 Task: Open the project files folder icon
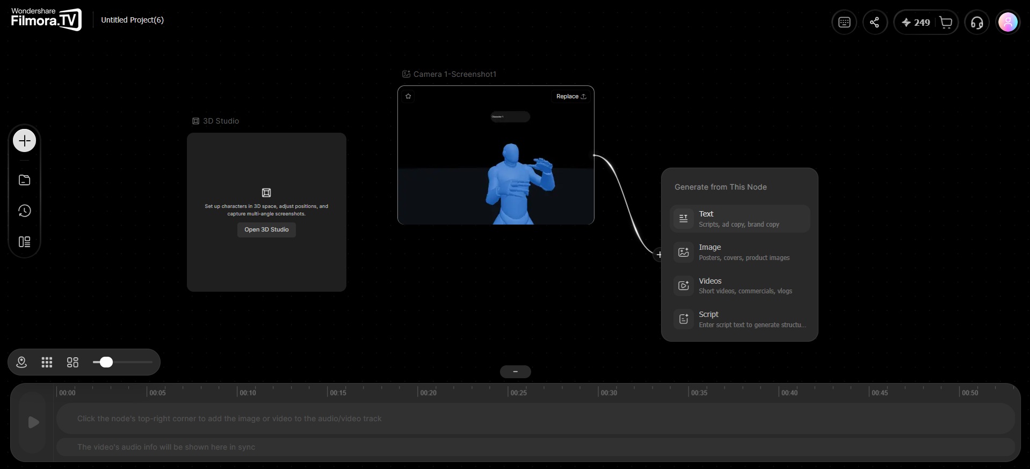click(x=24, y=180)
